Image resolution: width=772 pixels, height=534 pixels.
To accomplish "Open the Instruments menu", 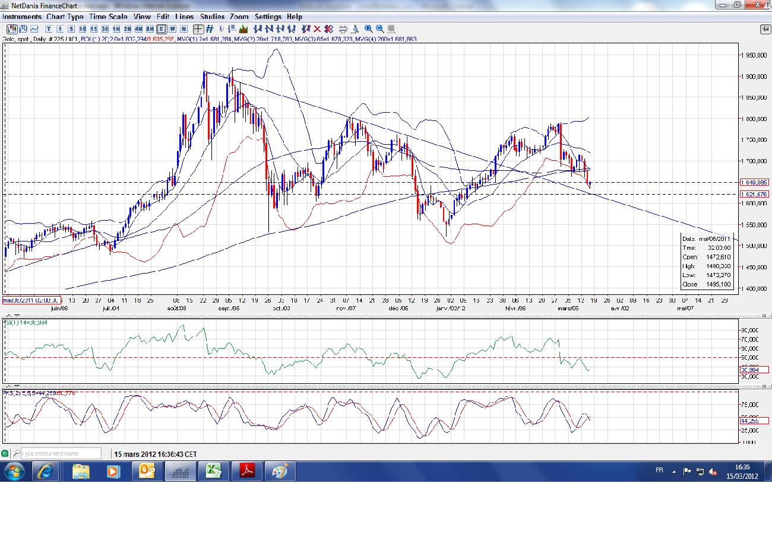I will point(22,17).
